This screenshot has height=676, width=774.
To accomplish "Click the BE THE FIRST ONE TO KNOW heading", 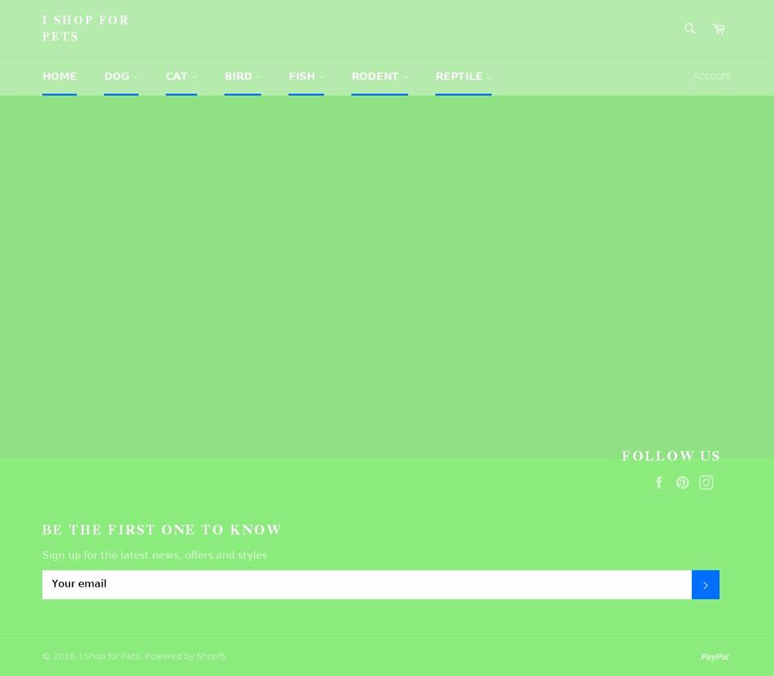I will coord(162,530).
